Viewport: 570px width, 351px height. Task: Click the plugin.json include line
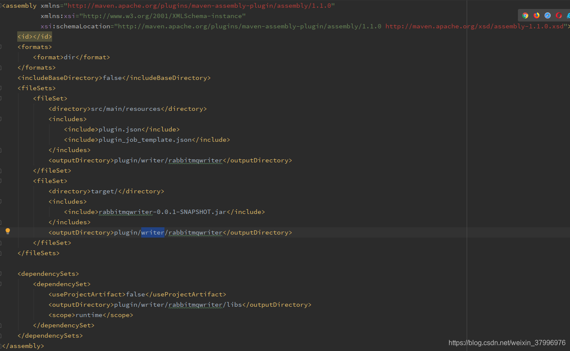coord(122,129)
